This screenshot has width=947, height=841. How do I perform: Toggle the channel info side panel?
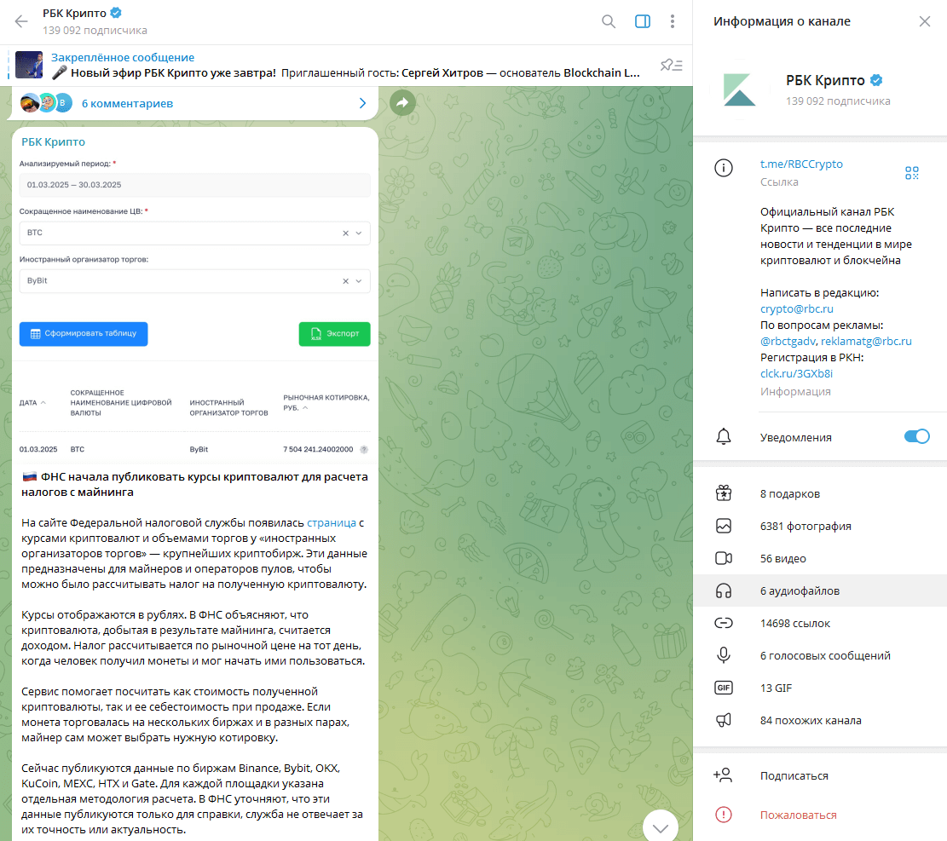643,22
